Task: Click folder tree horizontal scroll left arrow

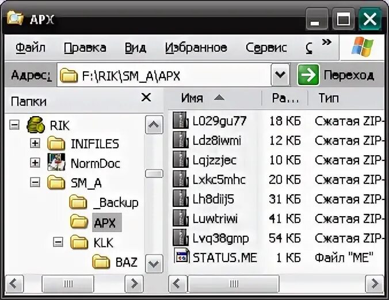Action: 14,284
